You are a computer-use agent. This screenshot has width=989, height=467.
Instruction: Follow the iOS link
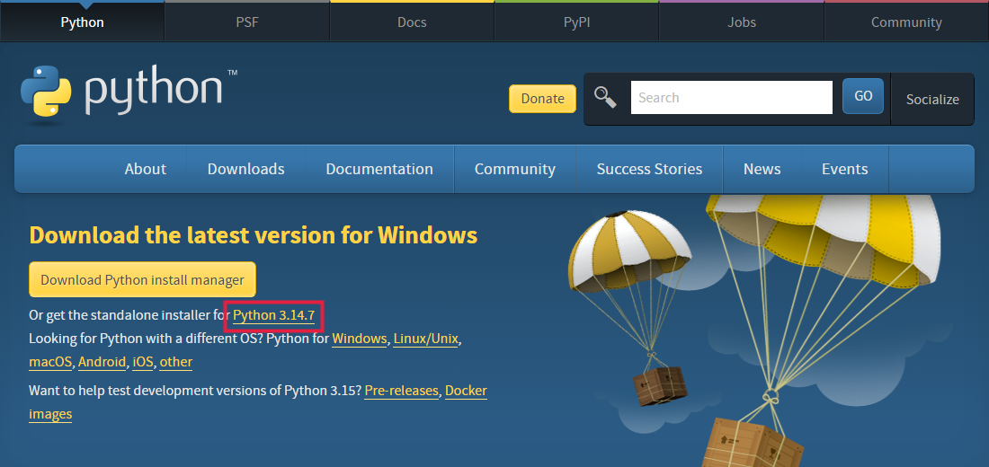coord(143,362)
